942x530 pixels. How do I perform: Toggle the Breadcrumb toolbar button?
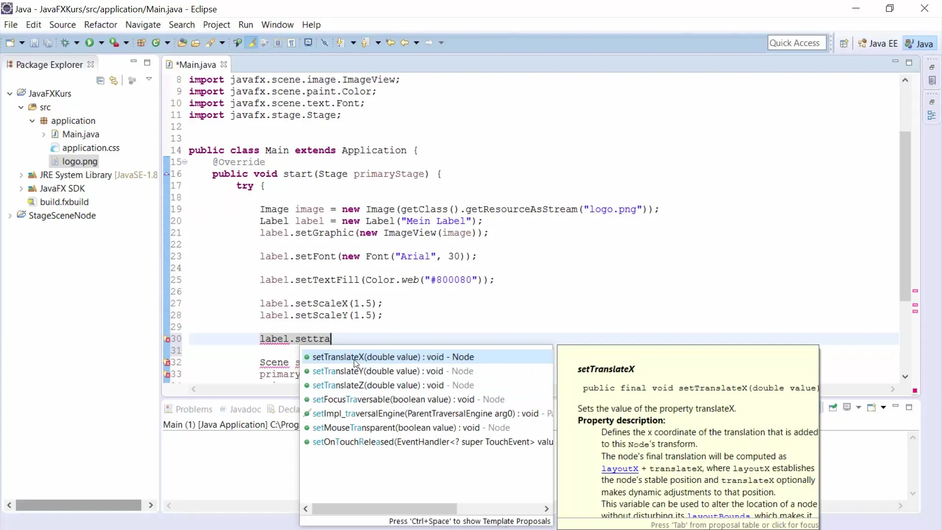(x=237, y=43)
